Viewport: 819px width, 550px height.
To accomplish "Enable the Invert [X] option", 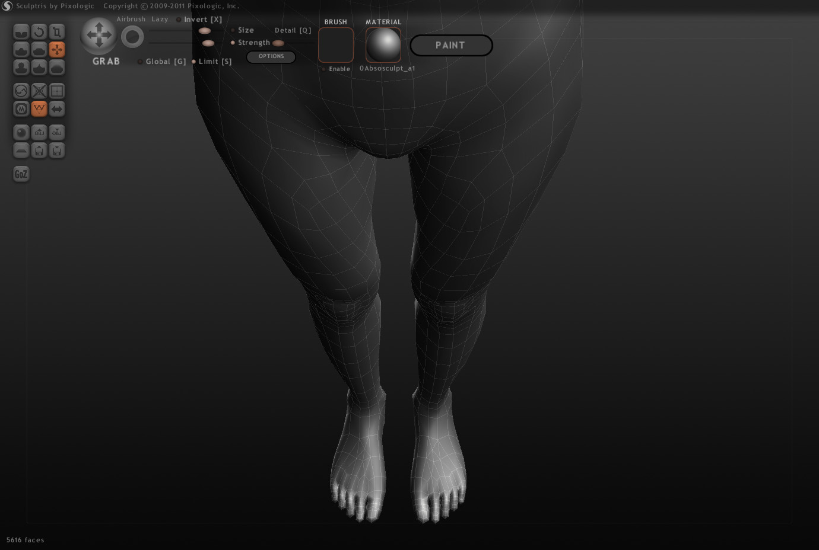I will point(179,19).
